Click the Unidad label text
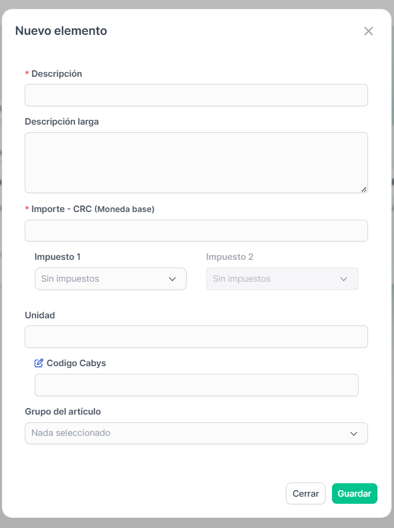This screenshot has height=528, width=394. [x=40, y=315]
